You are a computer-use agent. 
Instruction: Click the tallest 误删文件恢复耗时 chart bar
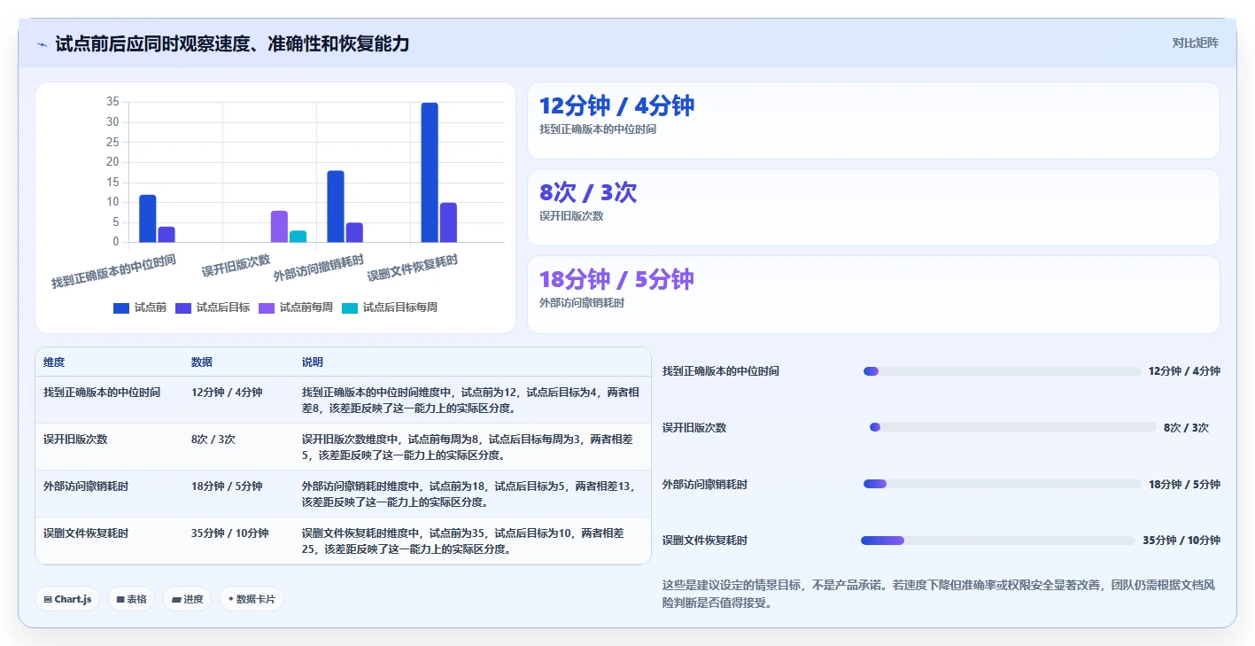pos(430,172)
